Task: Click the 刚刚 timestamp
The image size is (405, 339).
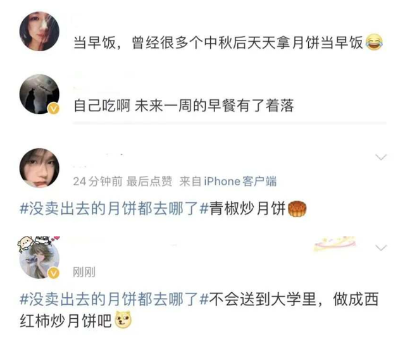Action: pos(84,272)
